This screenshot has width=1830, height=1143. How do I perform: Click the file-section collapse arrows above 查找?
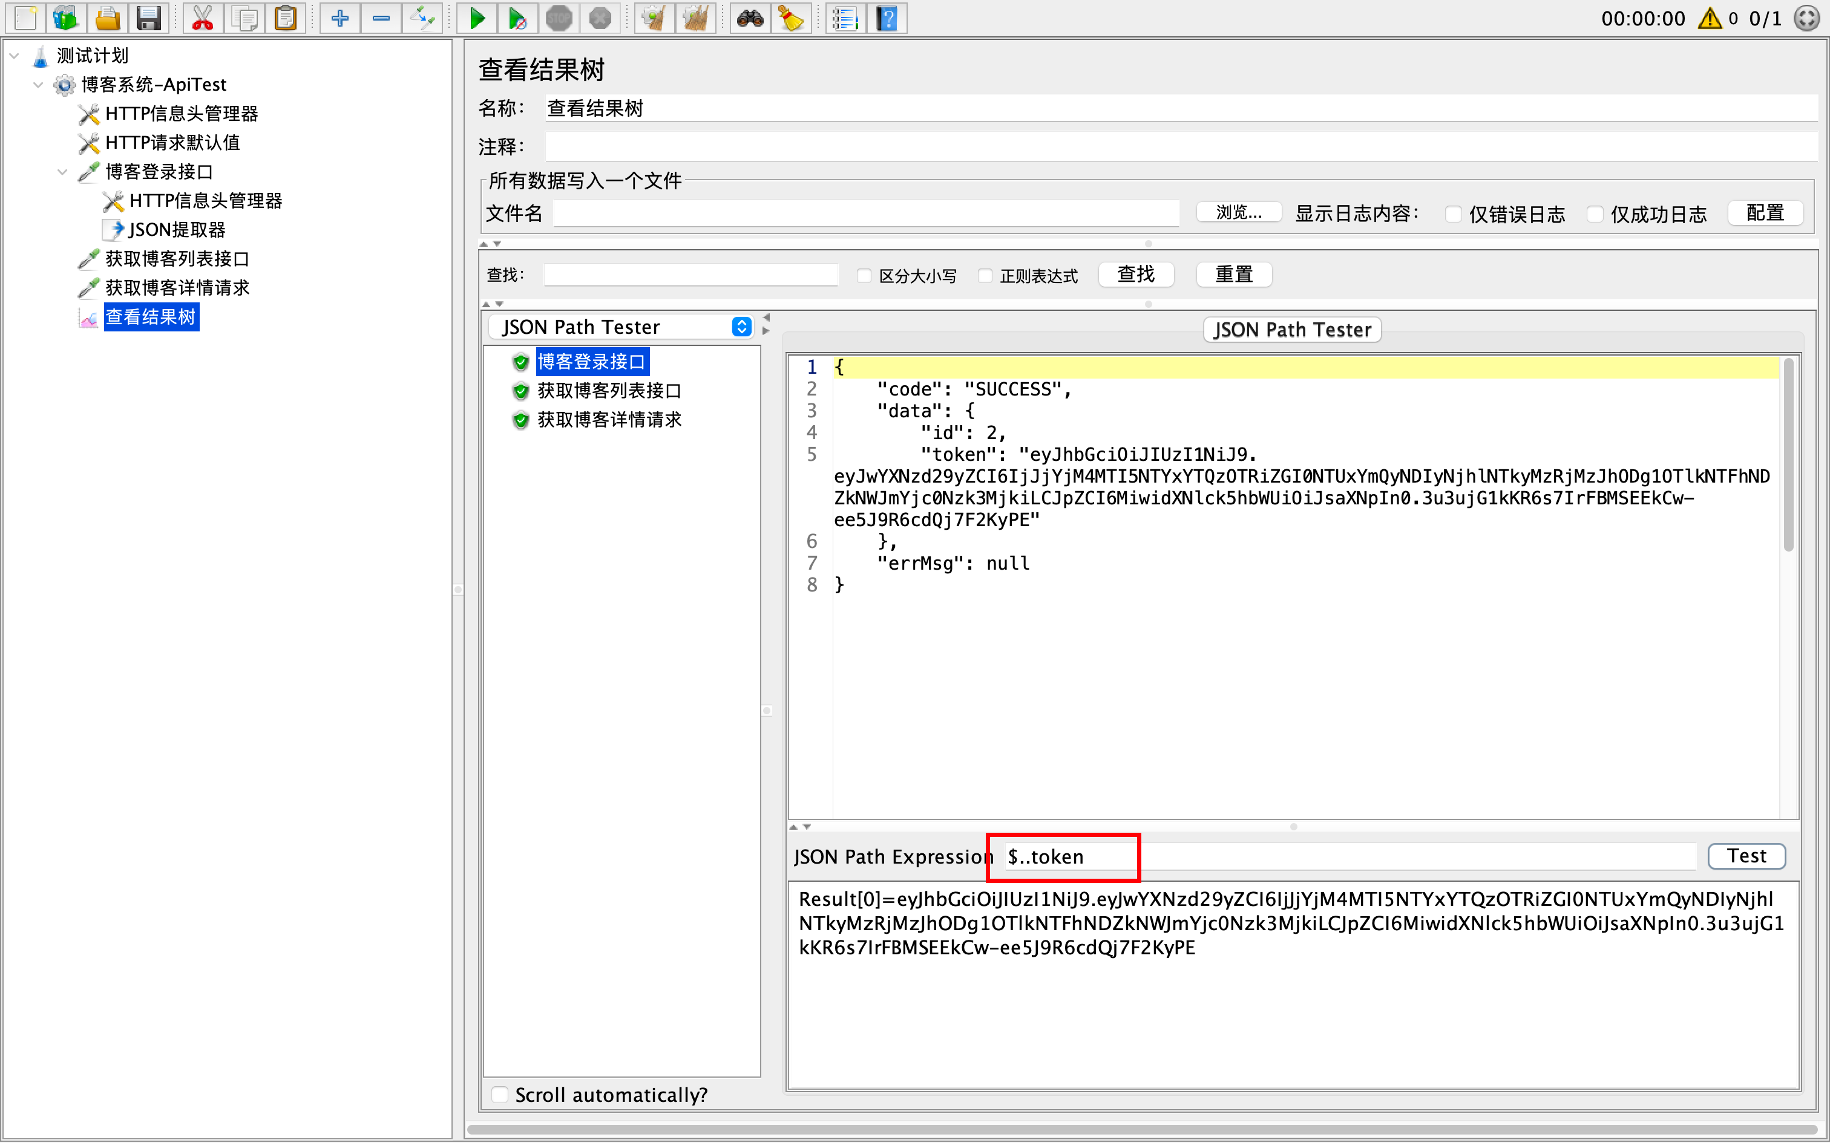pos(490,243)
